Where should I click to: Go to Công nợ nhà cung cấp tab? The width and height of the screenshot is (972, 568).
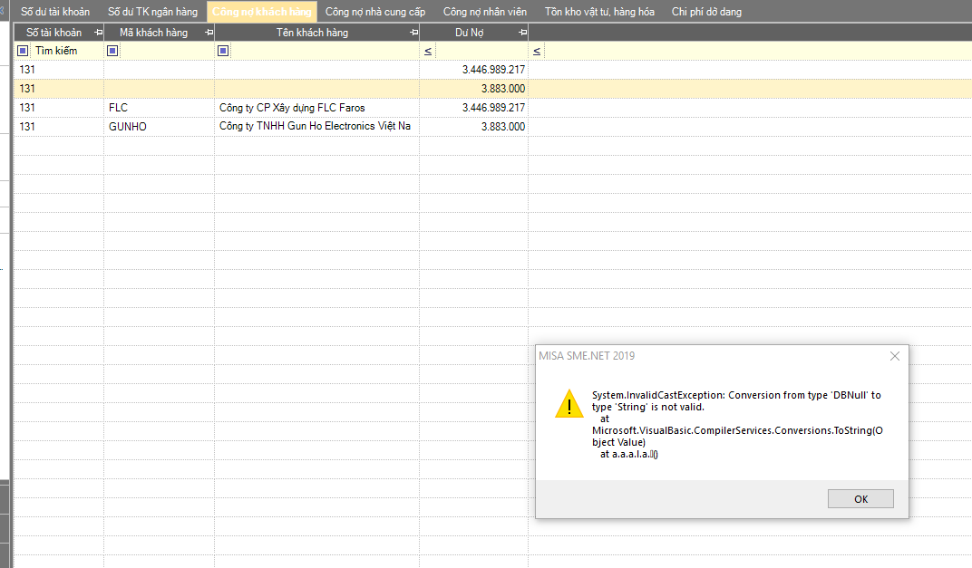tap(374, 12)
